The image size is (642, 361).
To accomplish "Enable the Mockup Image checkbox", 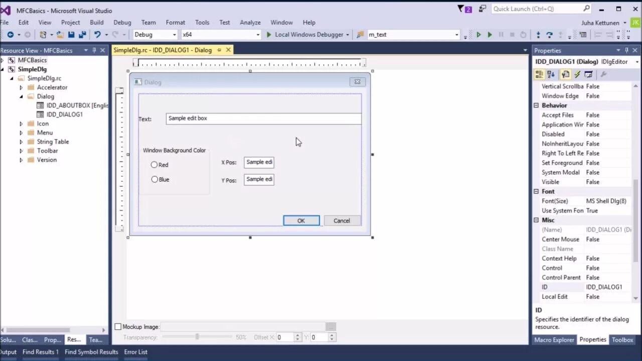I will (118, 326).
